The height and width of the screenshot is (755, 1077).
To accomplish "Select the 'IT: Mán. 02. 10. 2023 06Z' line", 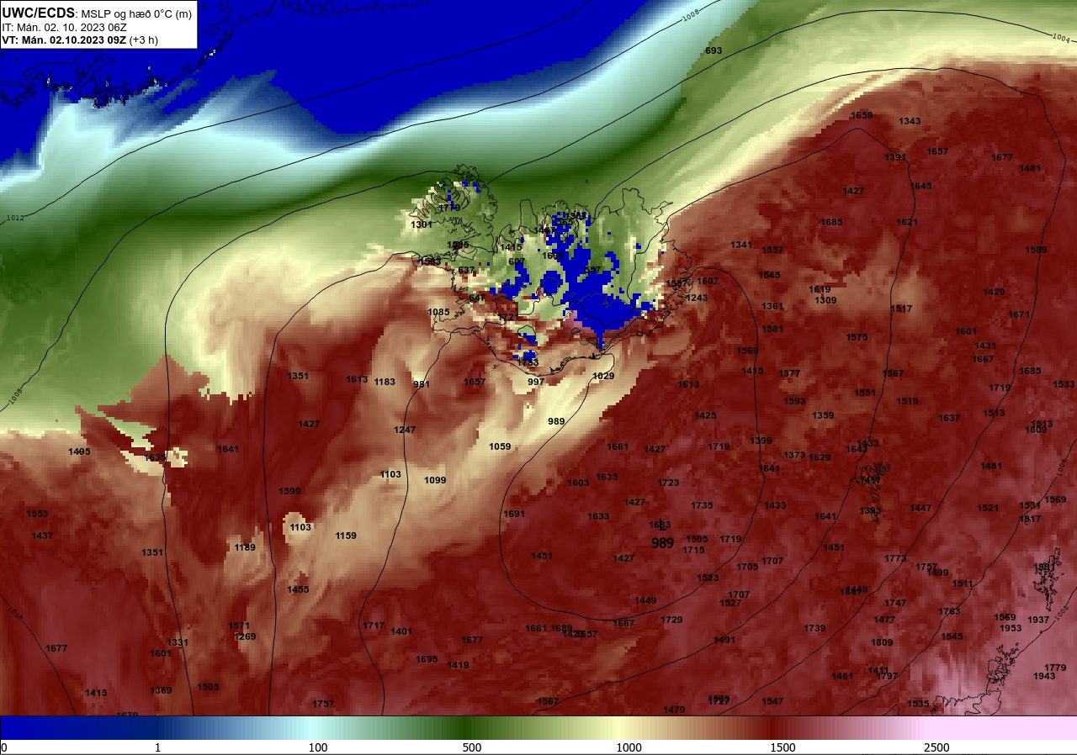I will 64,27.
